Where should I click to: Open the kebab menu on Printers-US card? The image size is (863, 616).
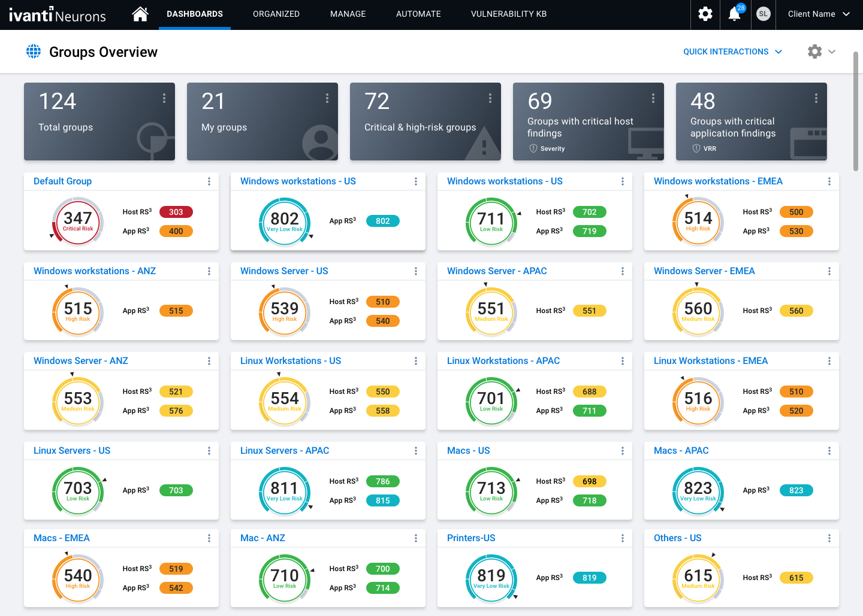point(623,538)
